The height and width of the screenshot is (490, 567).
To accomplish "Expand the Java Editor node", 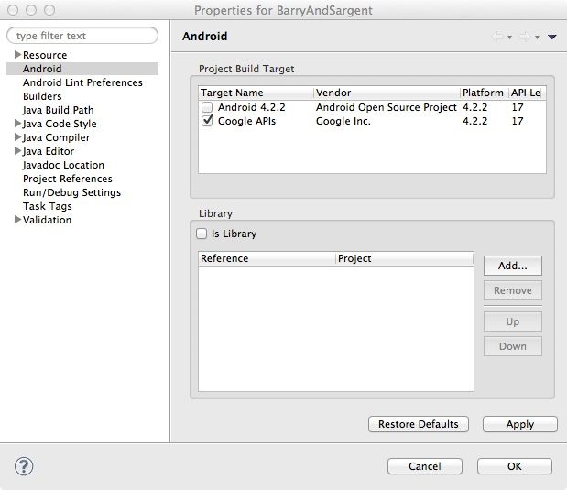I will (17, 151).
